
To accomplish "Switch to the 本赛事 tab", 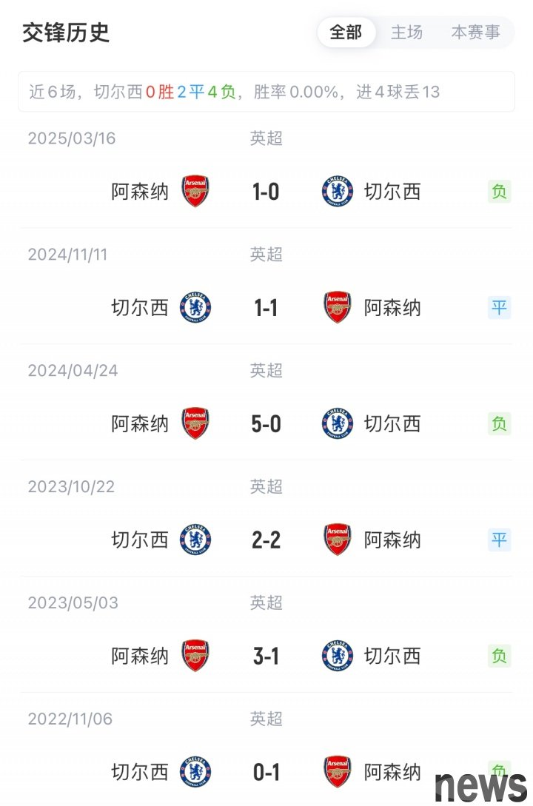I will click(475, 33).
